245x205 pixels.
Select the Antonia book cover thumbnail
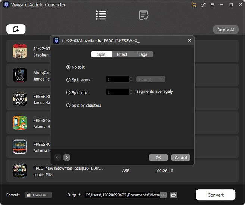point(20,146)
